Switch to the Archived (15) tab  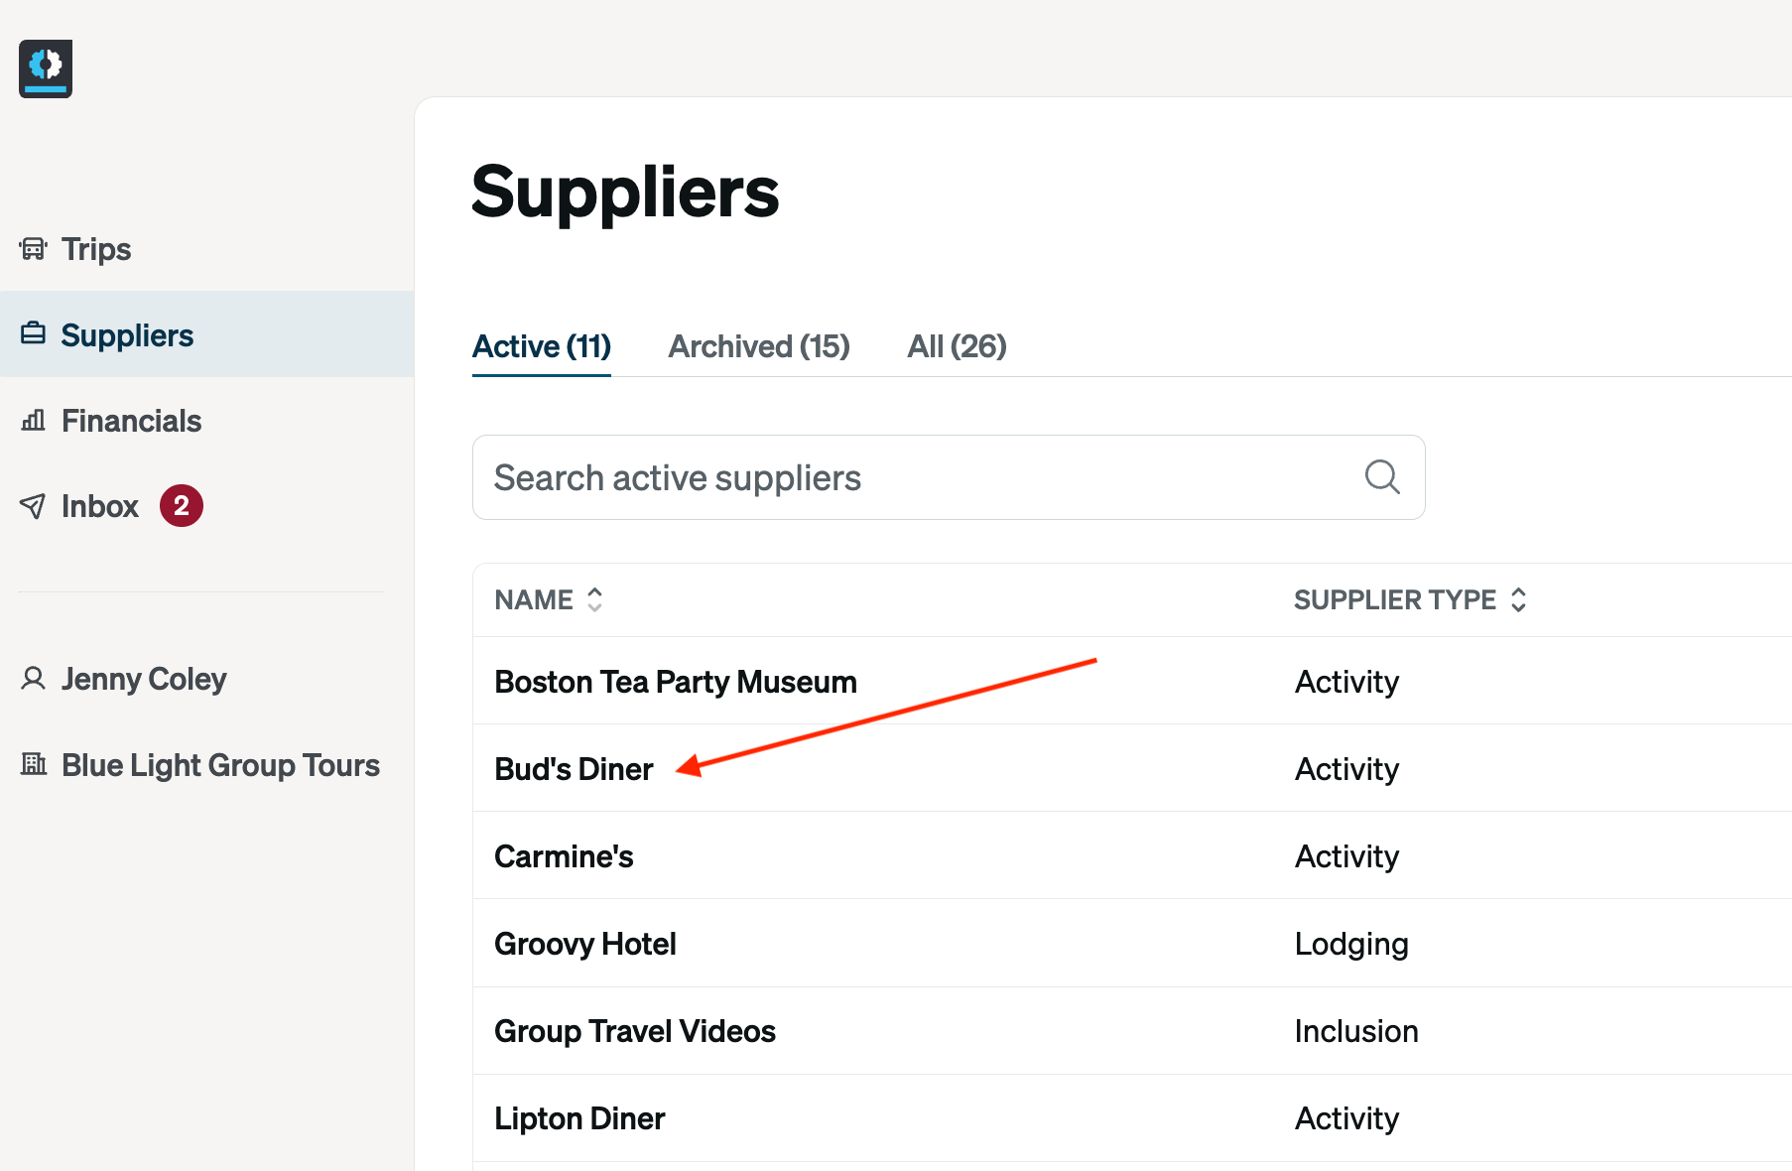759,346
